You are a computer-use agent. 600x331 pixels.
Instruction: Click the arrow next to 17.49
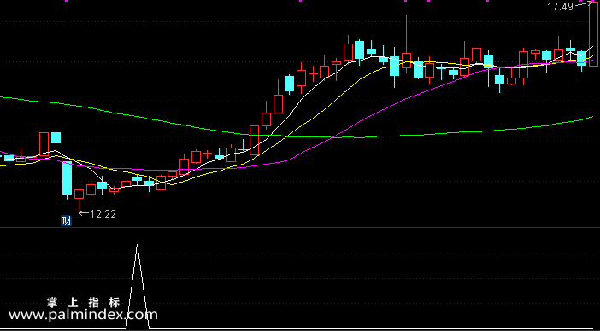[x=582, y=4]
